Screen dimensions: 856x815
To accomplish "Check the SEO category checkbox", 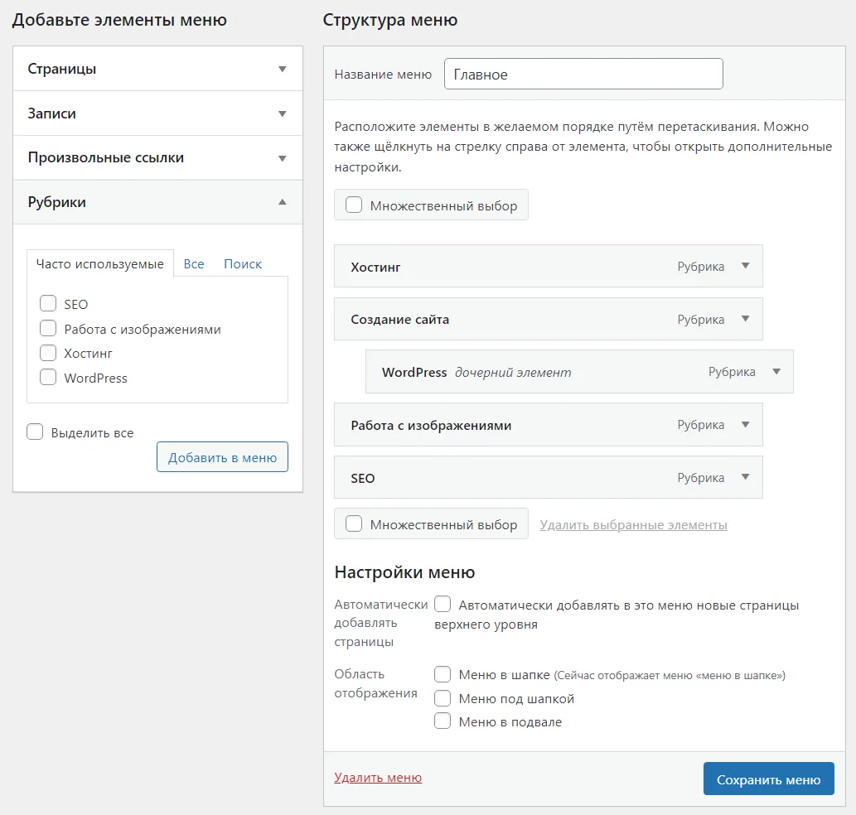I will pyautogui.click(x=48, y=303).
